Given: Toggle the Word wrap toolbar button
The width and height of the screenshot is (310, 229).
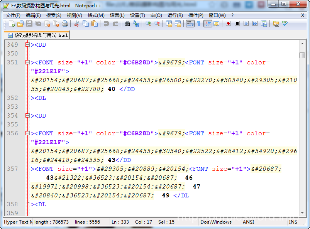Looking at the screenshot, I should [x=190, y=24].
